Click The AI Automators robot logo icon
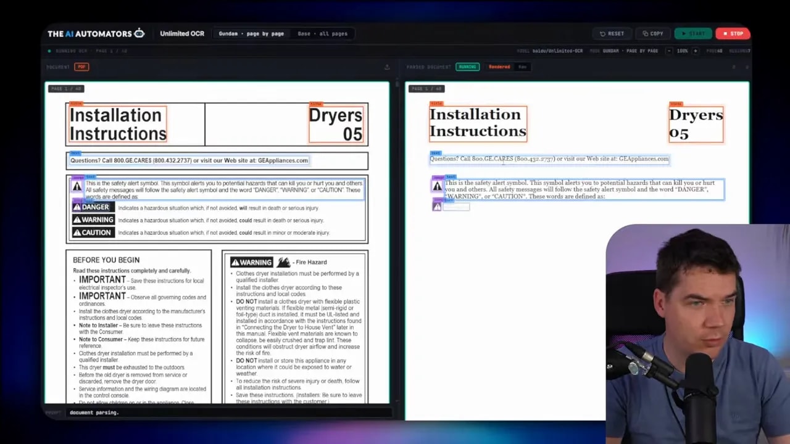This screenshot has height=444, width=790. [139, 33]
